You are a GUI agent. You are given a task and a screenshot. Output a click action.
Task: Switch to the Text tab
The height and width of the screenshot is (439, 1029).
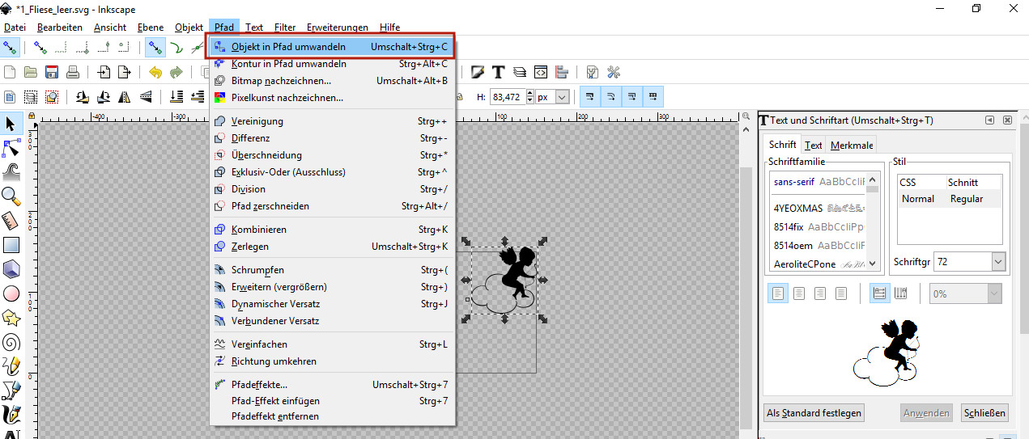tap(814, 146)
